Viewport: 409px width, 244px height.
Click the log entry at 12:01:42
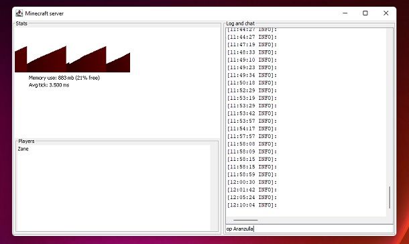(252, 190)
